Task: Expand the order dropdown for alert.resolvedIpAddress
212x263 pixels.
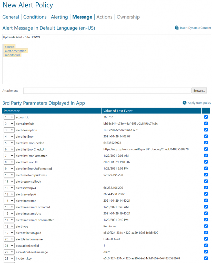Action: [x=9, y=175]
